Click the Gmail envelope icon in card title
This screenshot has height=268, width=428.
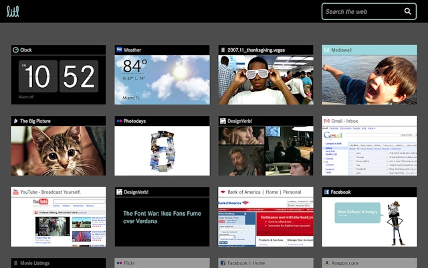326,121
